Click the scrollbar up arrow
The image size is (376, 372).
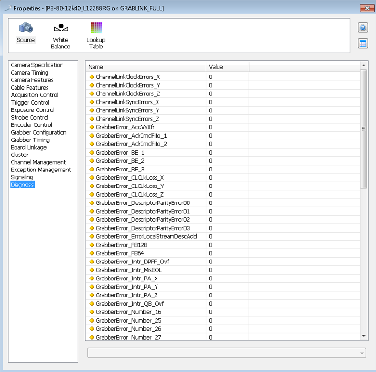coord(364,65)
